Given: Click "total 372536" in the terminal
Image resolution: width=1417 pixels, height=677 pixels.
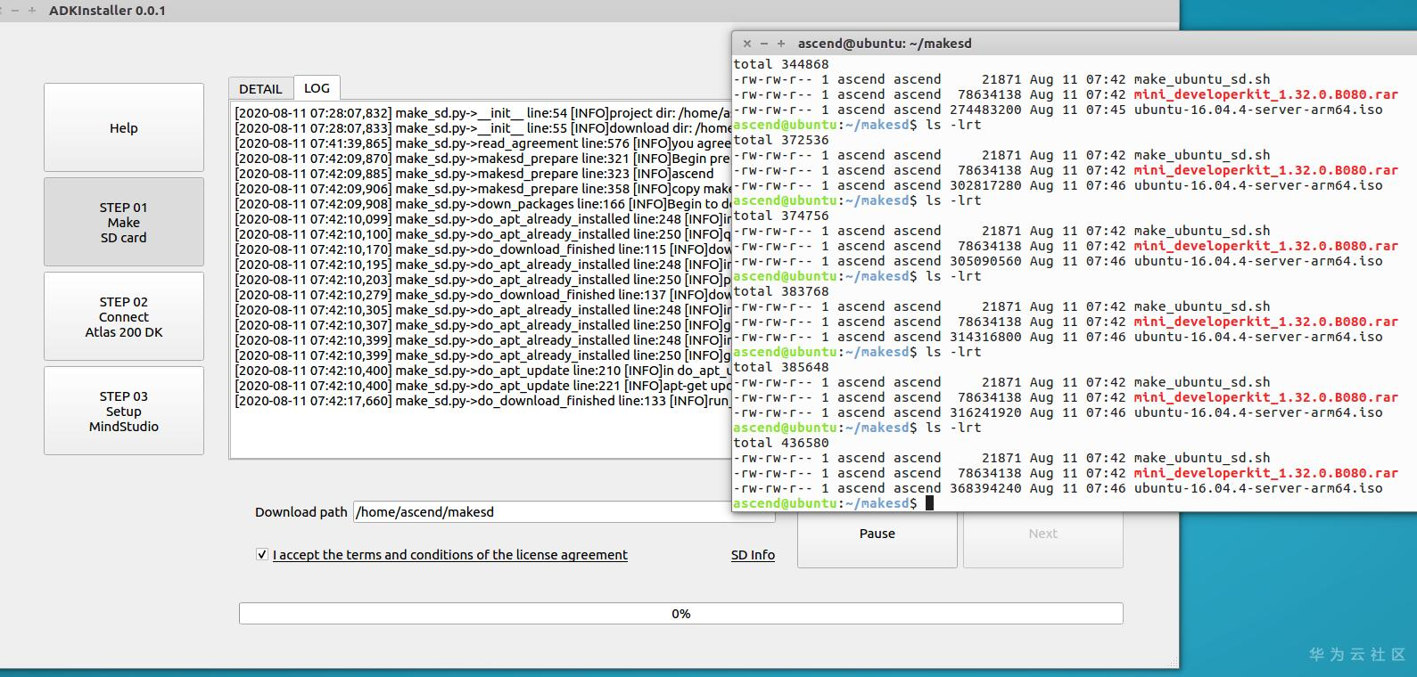Looking at the screenshot, I should coord(781,140).
